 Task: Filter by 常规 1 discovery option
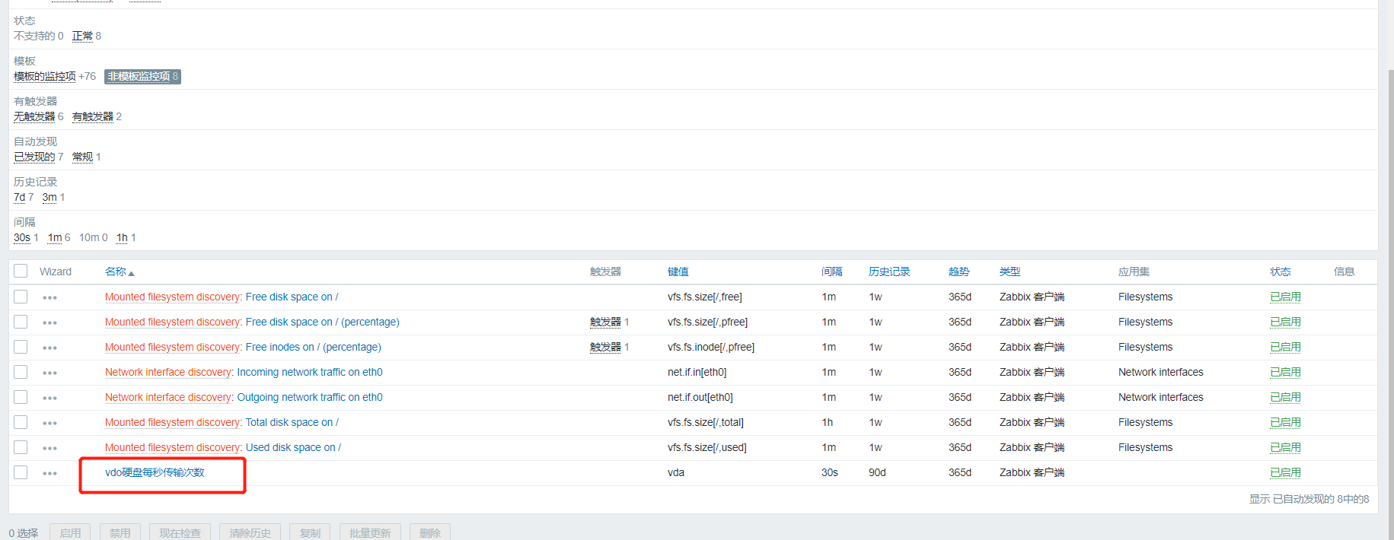click(82, 157)
